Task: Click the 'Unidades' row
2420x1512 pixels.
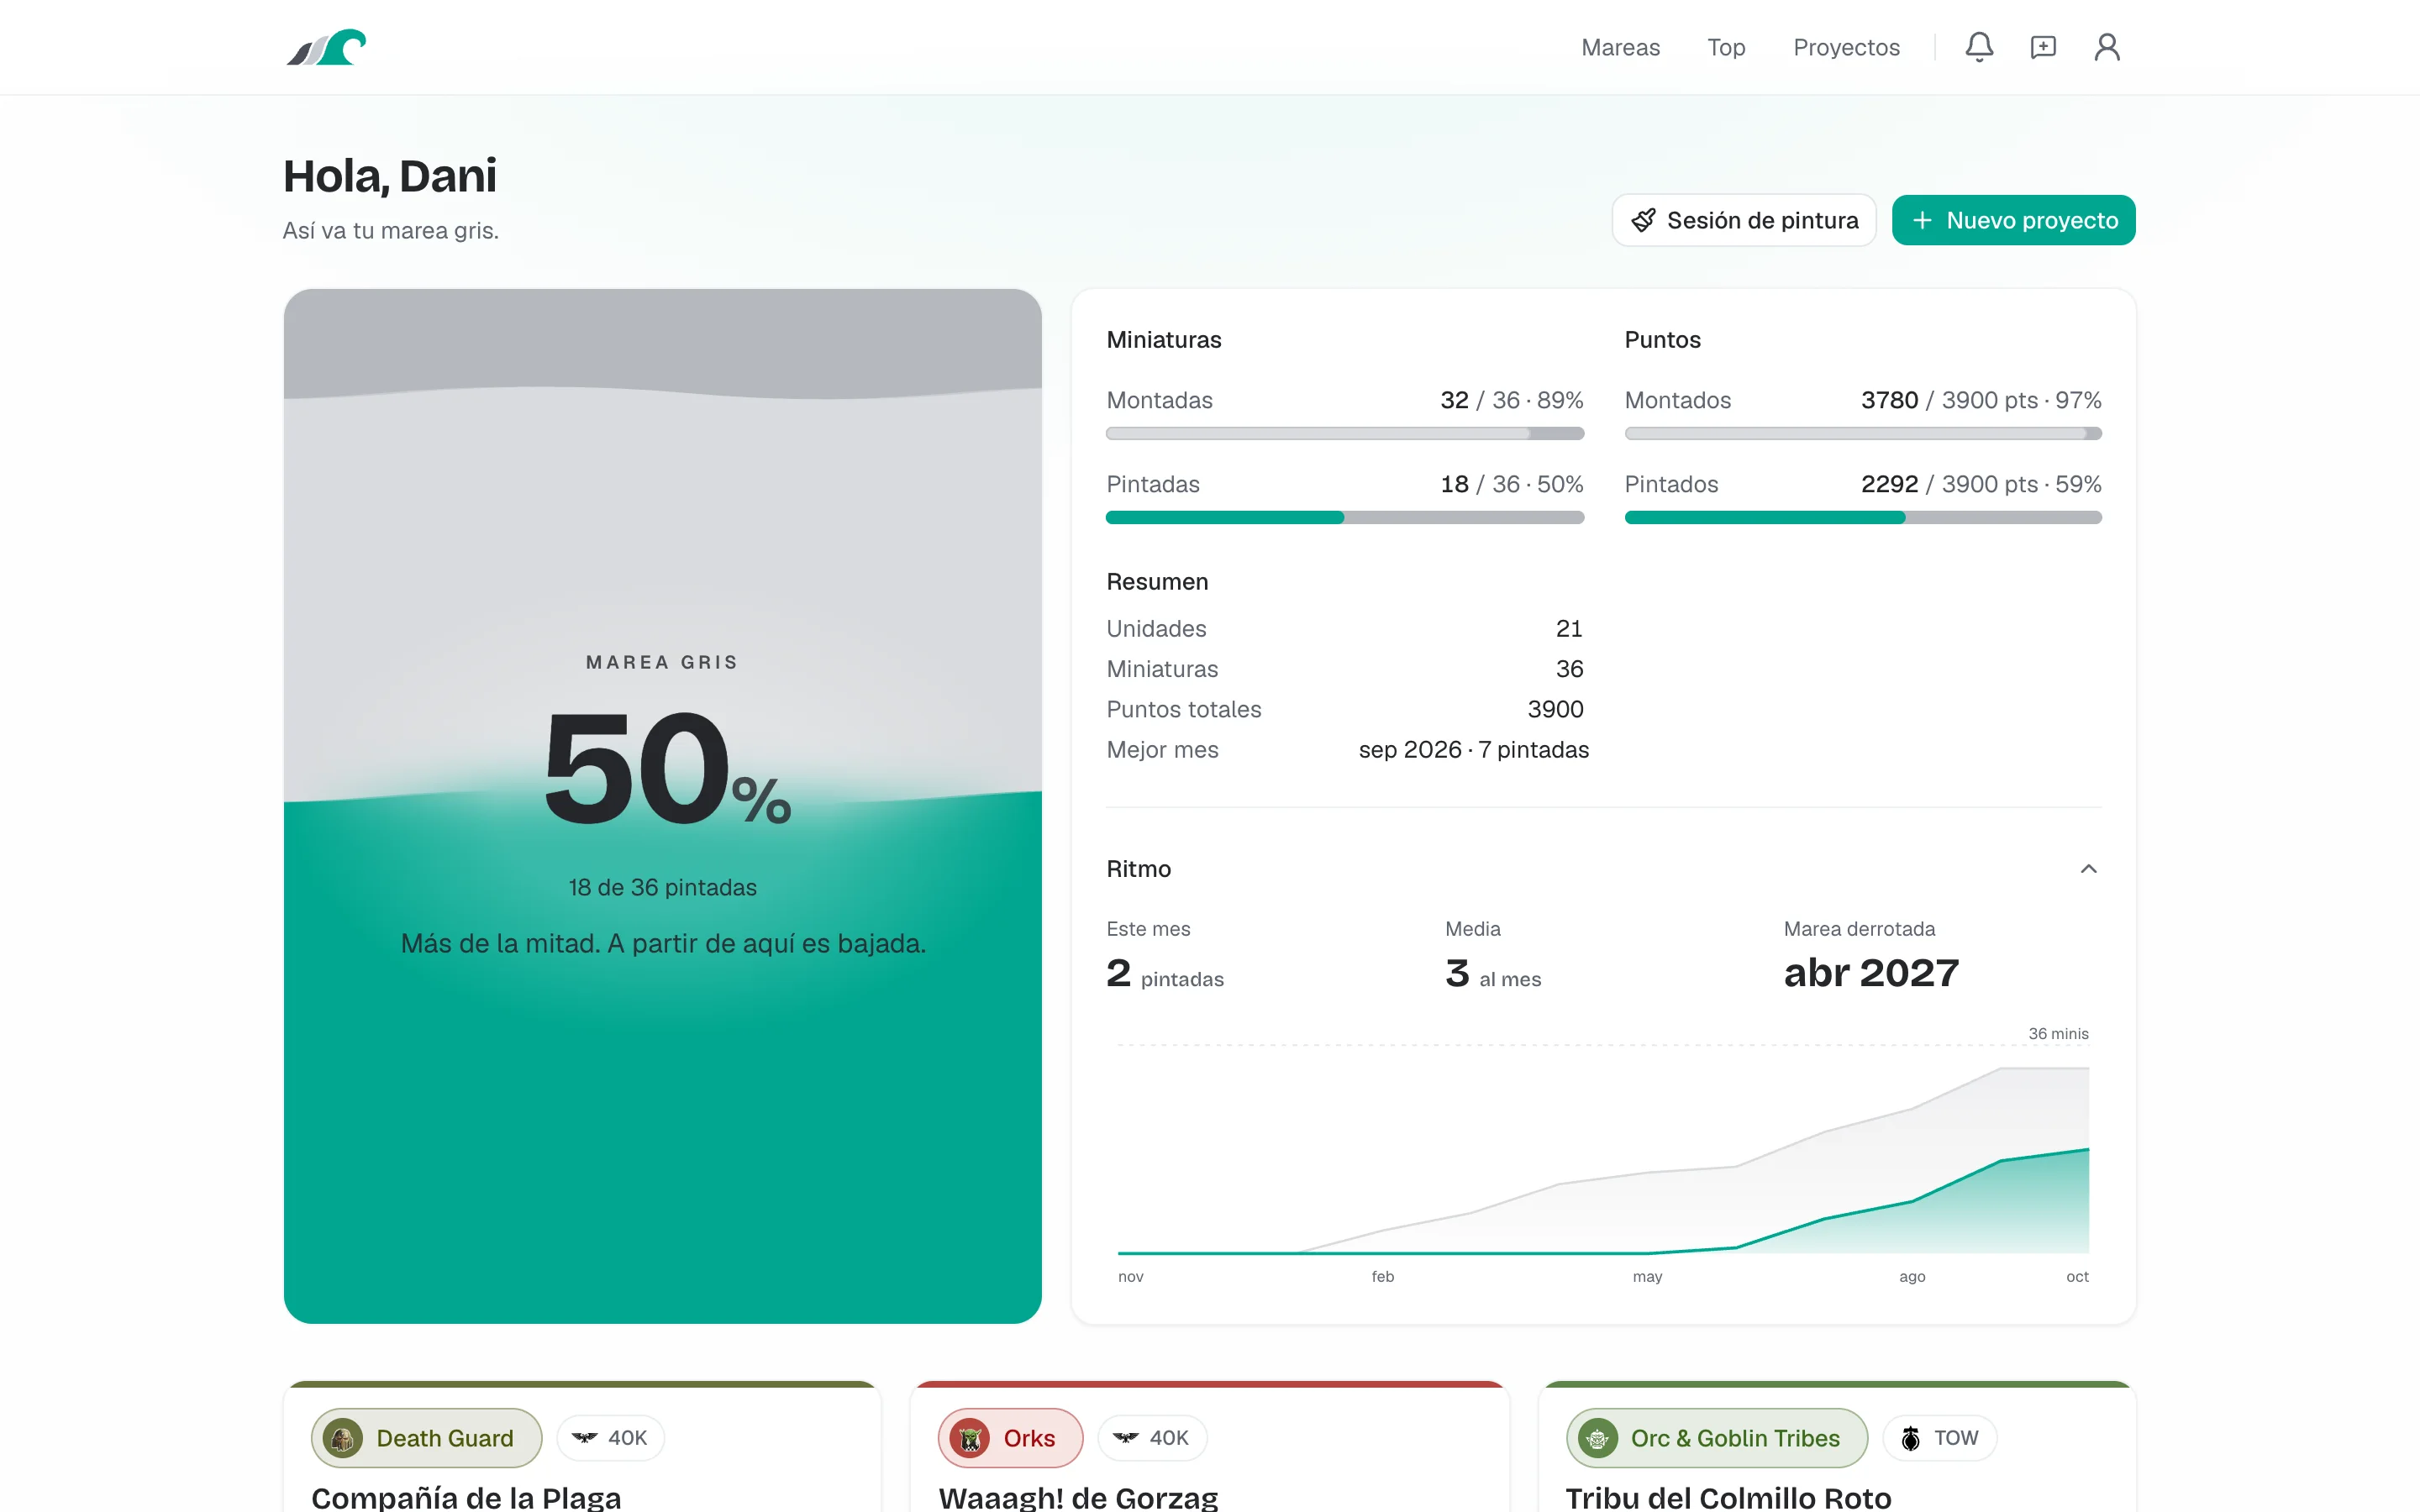Action: (x=1344, y=629)
